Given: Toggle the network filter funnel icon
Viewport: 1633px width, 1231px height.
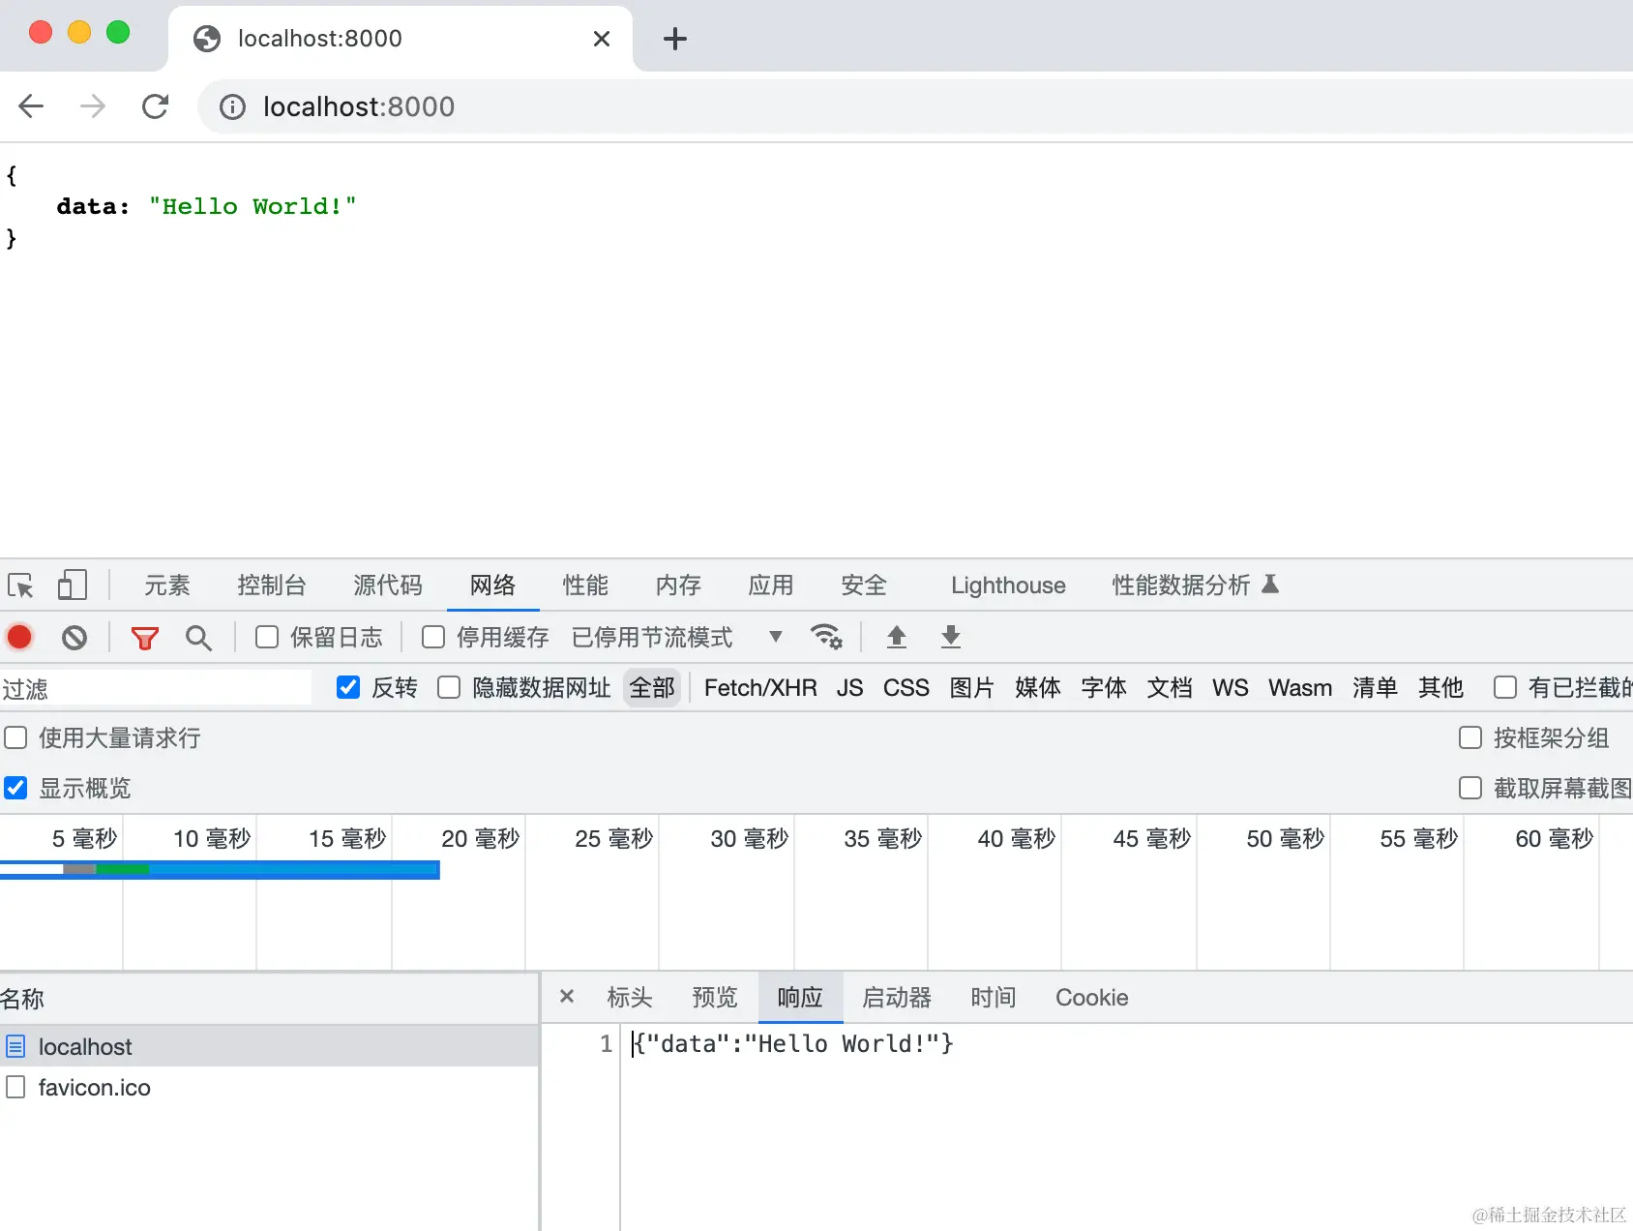Looking at the screenshot, I should 145,638.
